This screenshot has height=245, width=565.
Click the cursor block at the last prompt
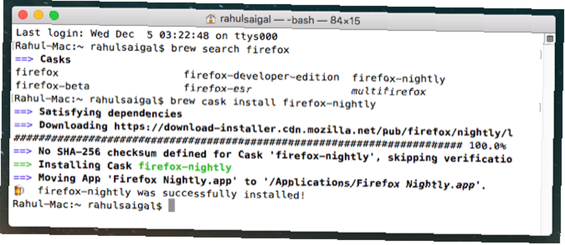[x=172, y=206]
